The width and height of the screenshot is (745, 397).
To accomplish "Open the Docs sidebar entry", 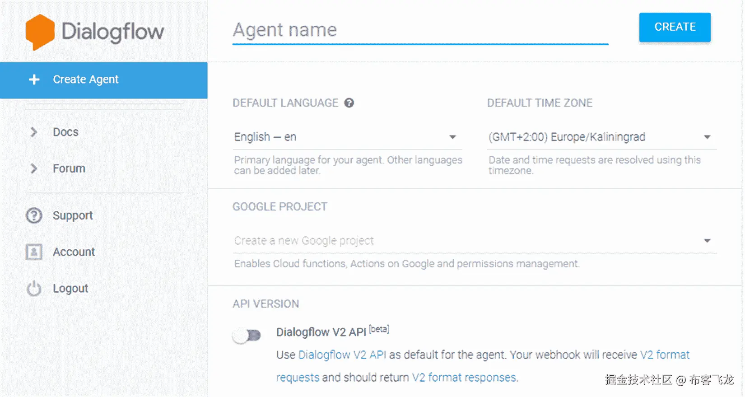I will point(65,132).
